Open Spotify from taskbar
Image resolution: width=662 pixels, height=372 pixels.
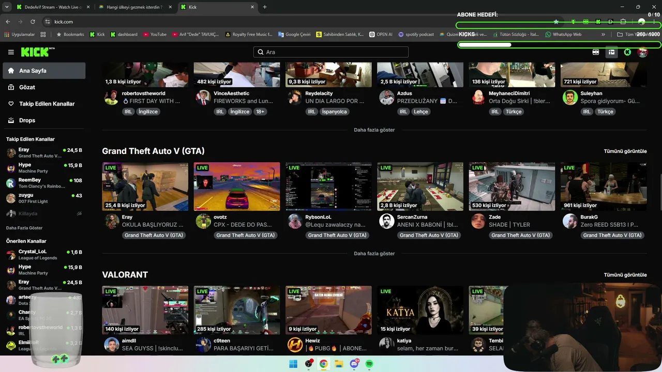click(370, 364)
